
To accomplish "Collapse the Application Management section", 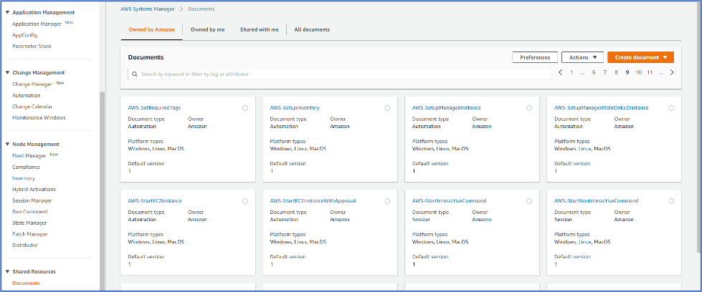I will (7, 12).
